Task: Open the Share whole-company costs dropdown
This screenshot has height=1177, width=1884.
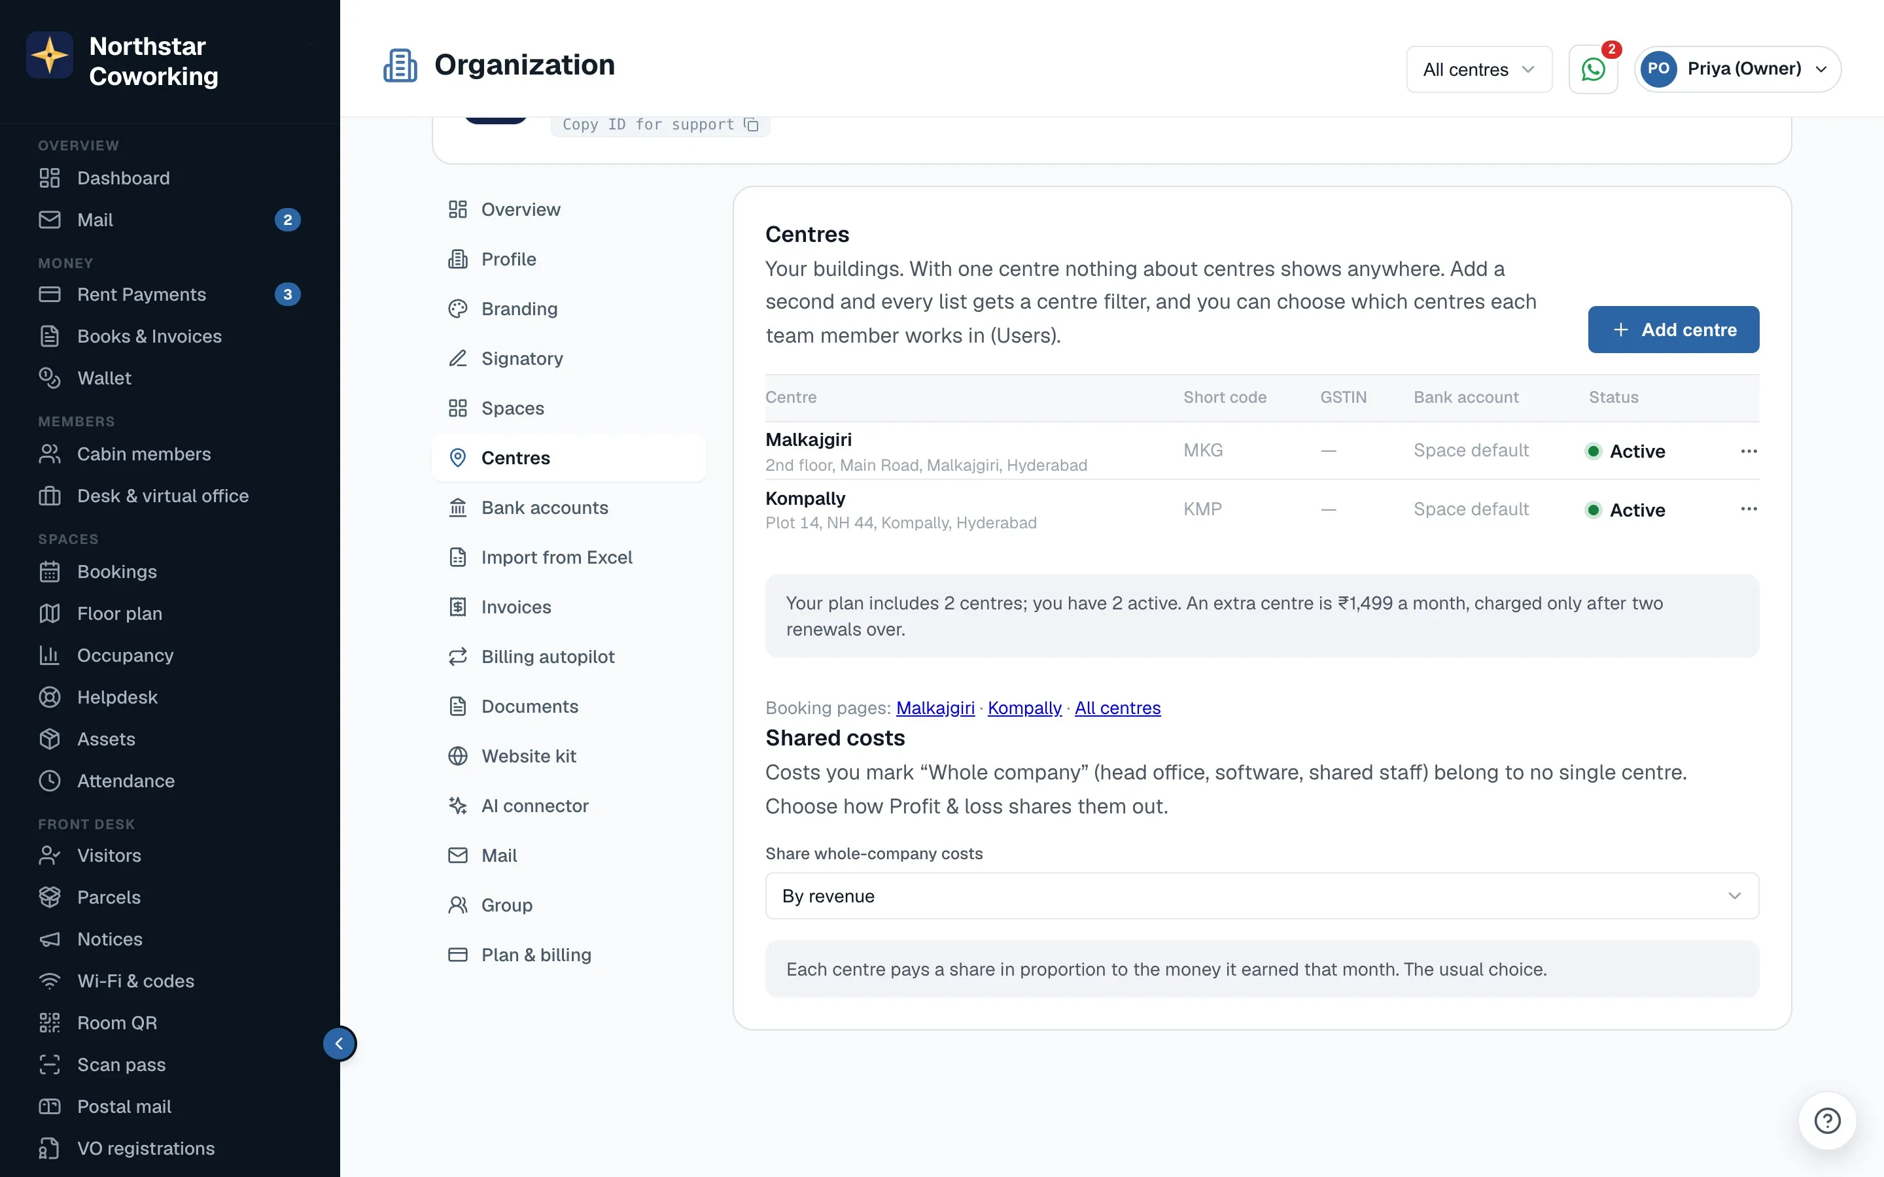Action: pos(1261,896)
